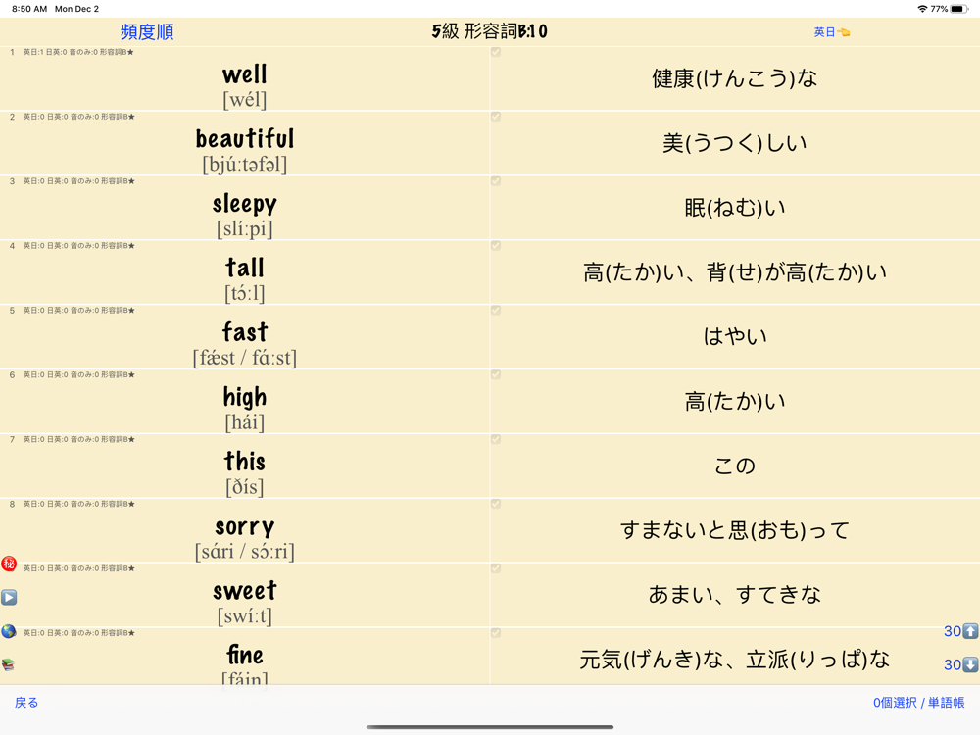
Task: Open the stacked books icon
Action: 8,664
